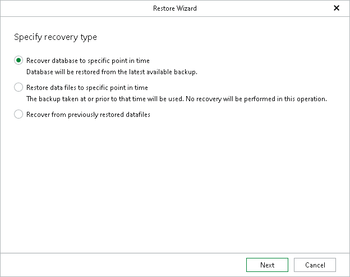Click the Cancel button

coord(315,265)
